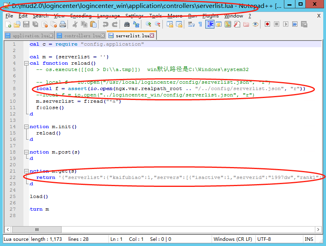Click the Zoom Out magnifier icon
Viewport: 326px width, 246px height.
click(157, 24)
